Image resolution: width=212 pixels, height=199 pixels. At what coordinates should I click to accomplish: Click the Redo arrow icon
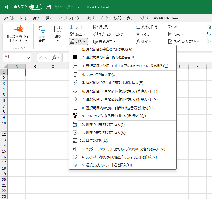[68, 7]
